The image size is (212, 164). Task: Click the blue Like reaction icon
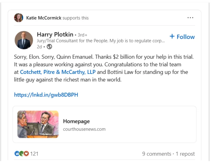click(x=17, y=154)
